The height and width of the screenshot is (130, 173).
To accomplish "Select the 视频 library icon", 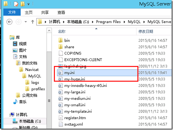I will [x=15, y=44].
